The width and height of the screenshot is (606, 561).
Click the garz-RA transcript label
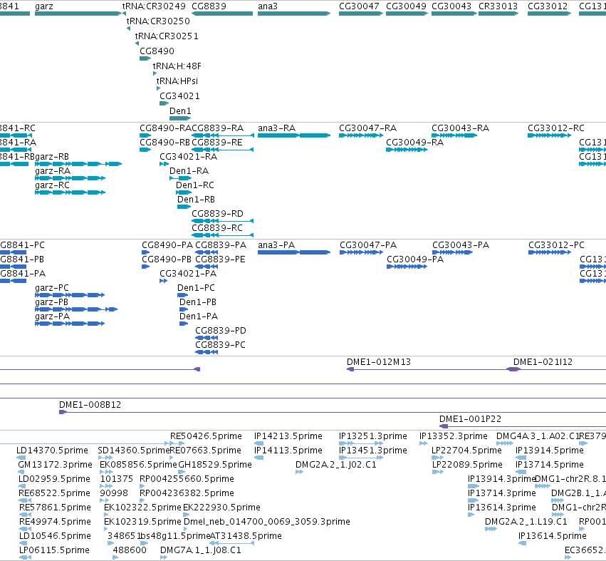coord(53,171)
